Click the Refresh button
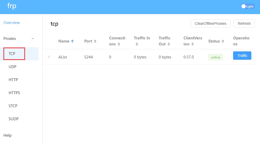260x144 pixels. tap(244, 23)
